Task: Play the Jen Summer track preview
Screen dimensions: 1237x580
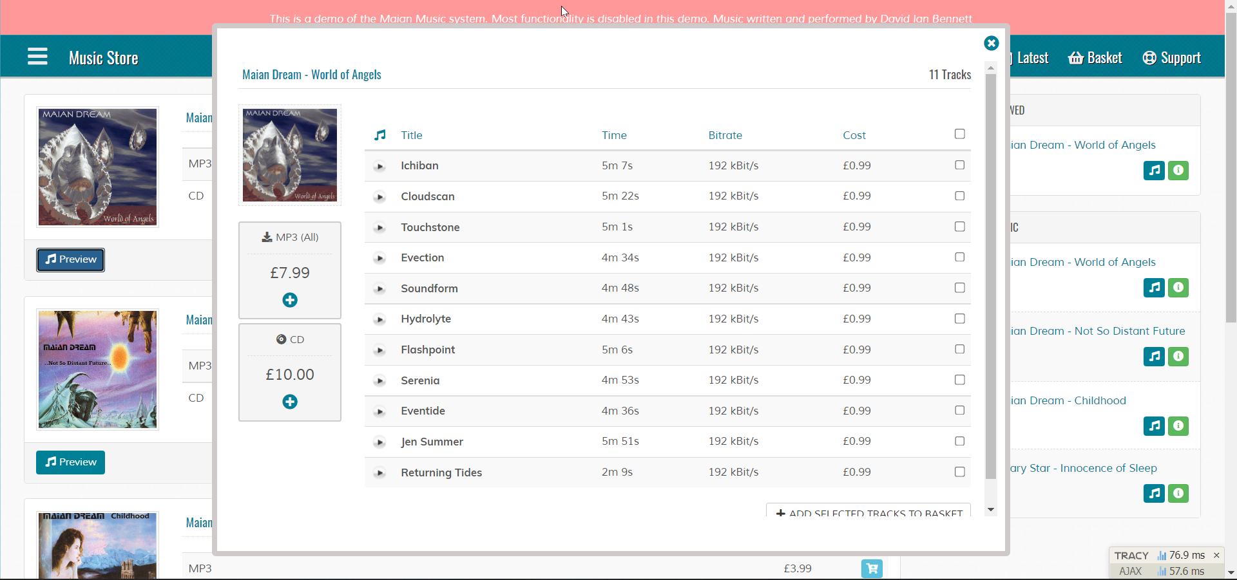Action: pyautogui.click(x=379, y=442)
